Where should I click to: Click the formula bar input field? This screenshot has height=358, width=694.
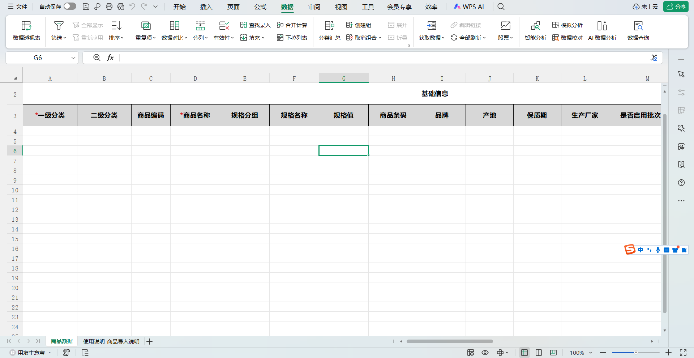[383, 58]
